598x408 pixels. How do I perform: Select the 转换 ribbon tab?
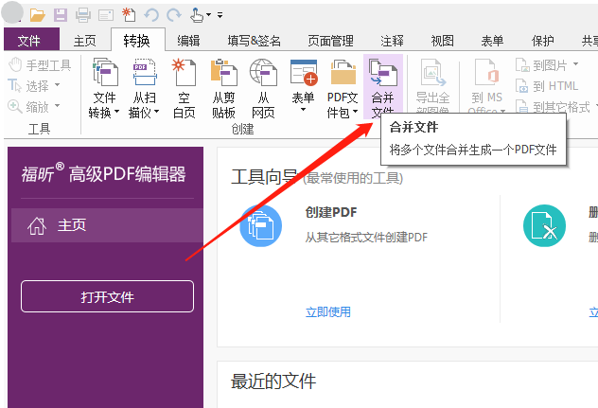(137, 40)
